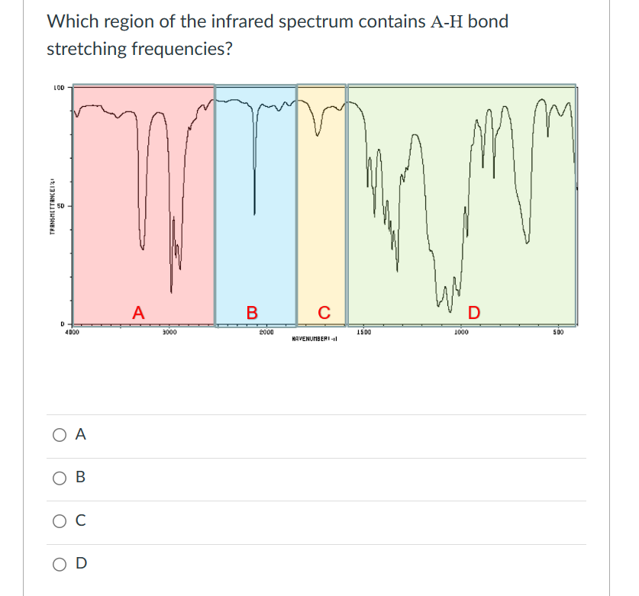Click the 3000 wavenumber tick label
The image size is (639, 596).
[x=169, y=331]
